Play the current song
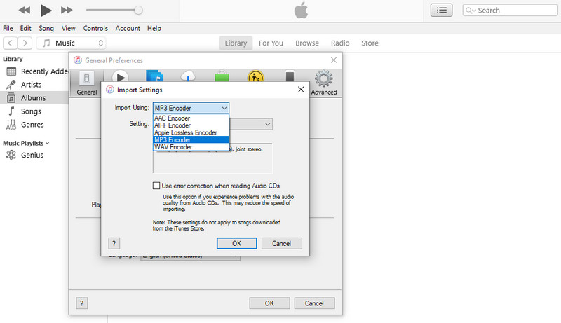 (x=46, y=11)
